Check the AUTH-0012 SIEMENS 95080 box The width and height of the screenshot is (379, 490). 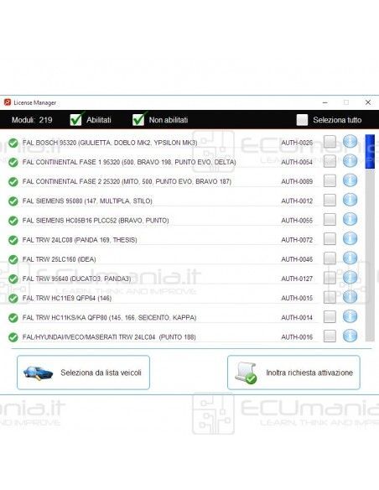330,200
